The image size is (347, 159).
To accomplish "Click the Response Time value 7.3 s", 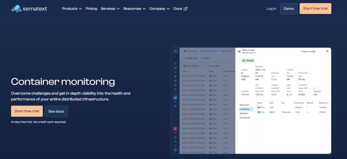I will 274,79.
